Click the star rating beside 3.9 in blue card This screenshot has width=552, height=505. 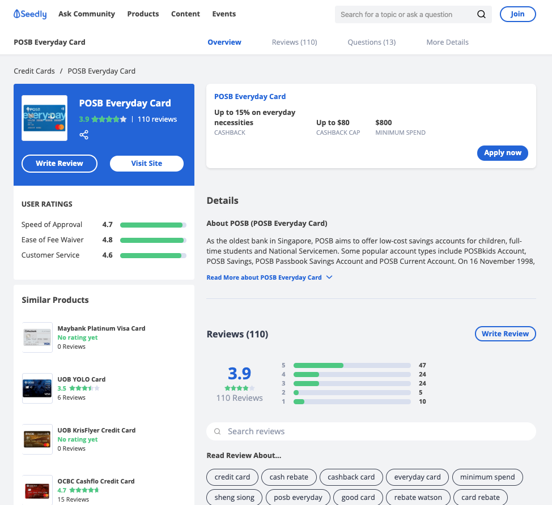click(x=109, y=119)
